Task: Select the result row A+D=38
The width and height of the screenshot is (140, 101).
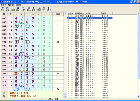Action: pos(90,96)
